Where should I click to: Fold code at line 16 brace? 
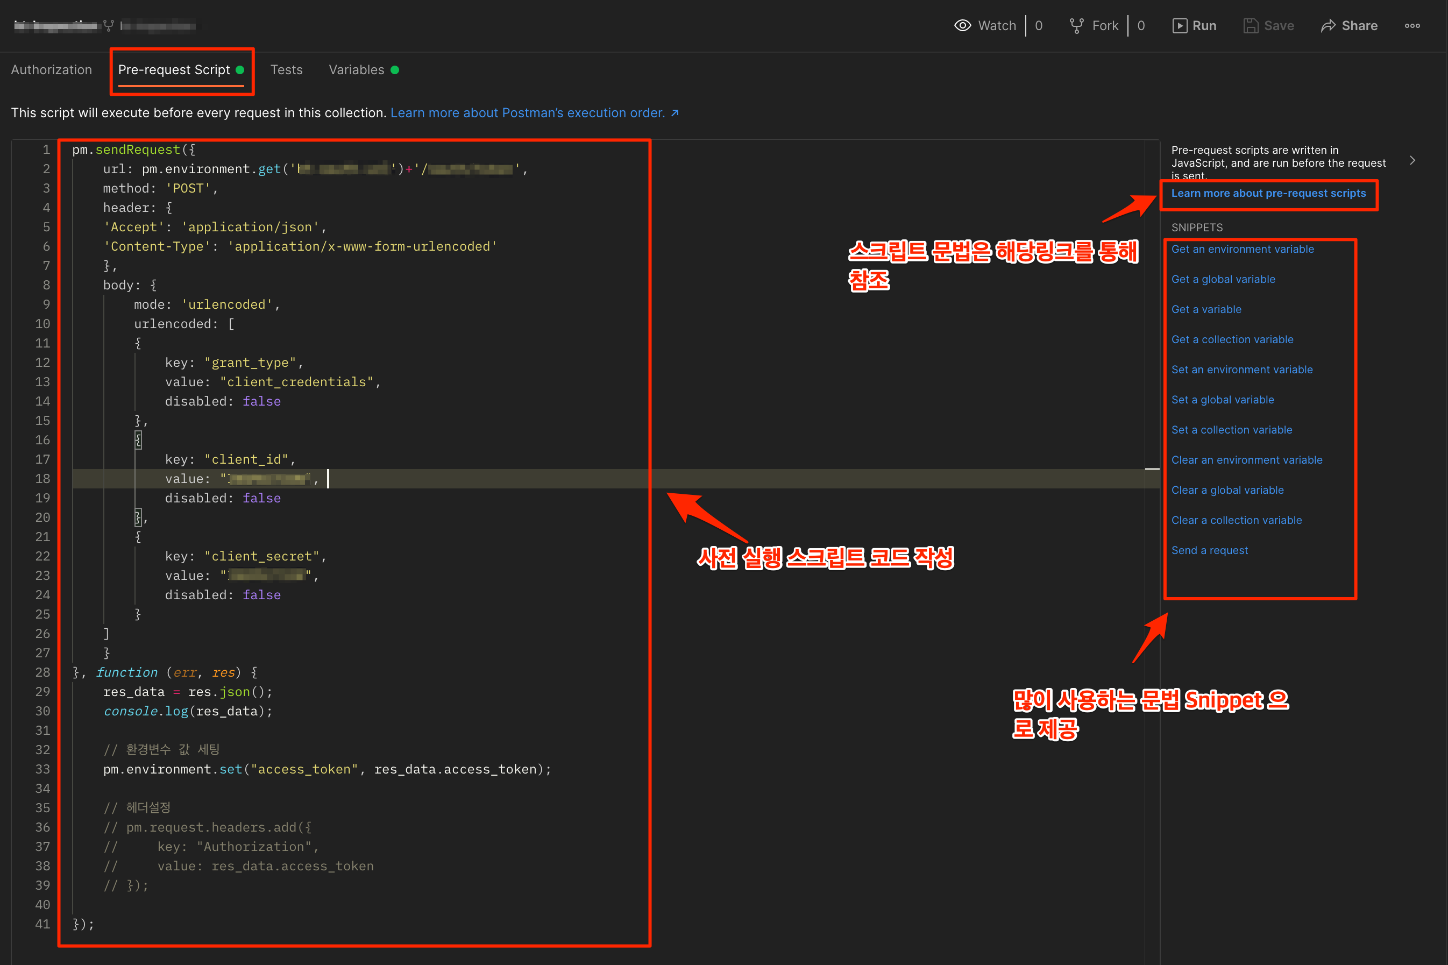tap(138, 439)
